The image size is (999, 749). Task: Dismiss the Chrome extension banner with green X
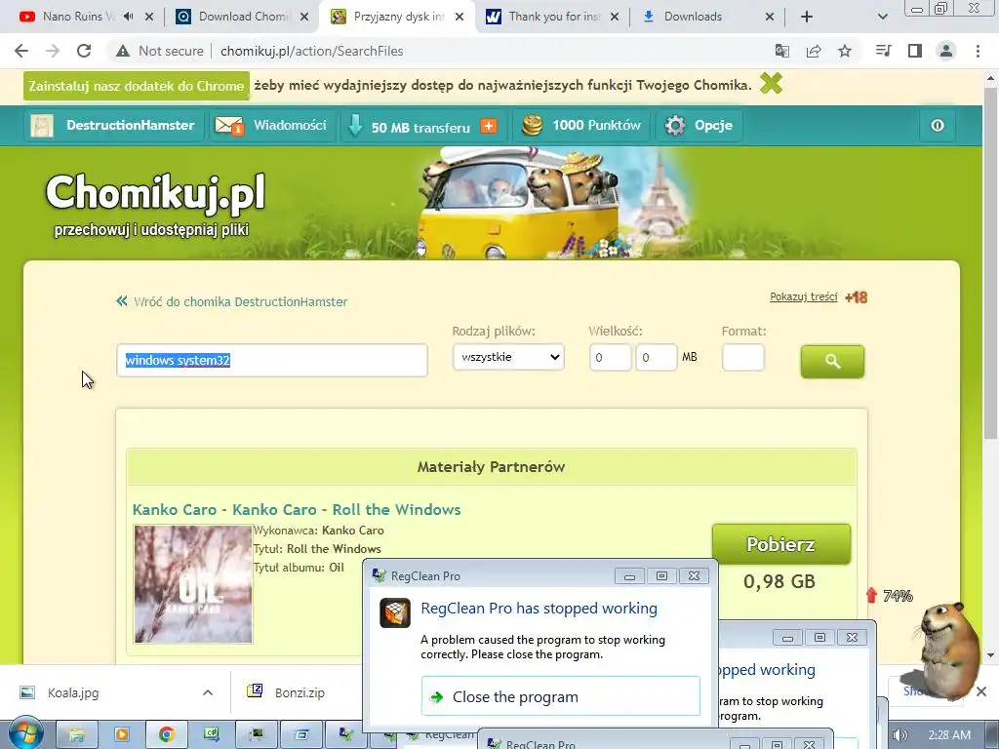pyautogui.click(x=771, y=84)
